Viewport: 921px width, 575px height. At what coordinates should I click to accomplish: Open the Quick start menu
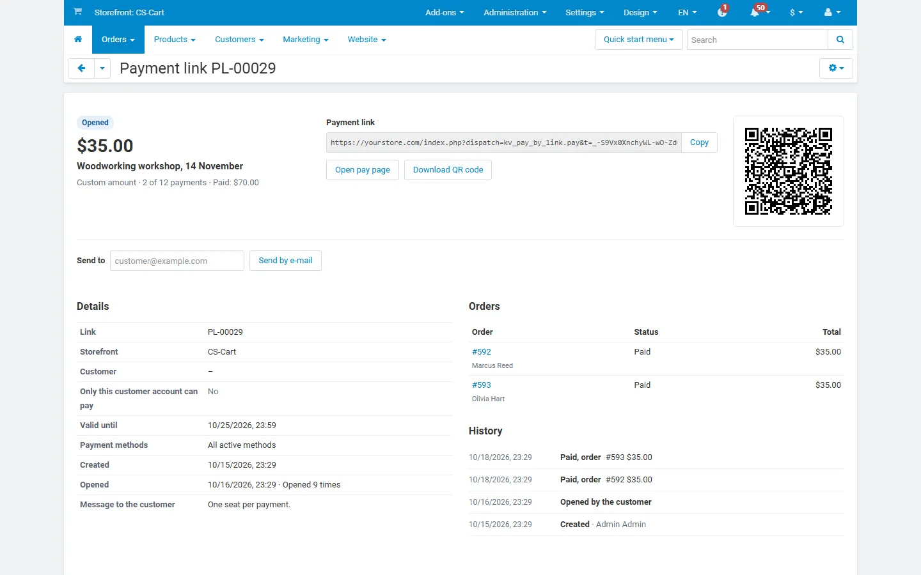(639, 40)
